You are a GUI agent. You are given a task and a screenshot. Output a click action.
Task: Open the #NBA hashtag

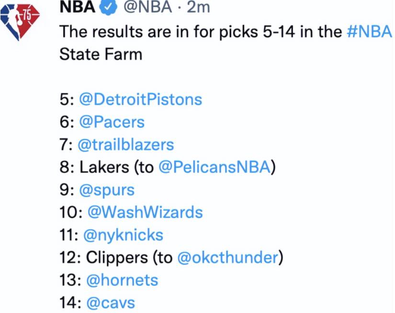point(368,32)
